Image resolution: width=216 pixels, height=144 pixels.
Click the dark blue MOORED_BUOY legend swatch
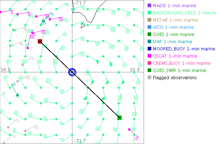(x=149, y=49)
